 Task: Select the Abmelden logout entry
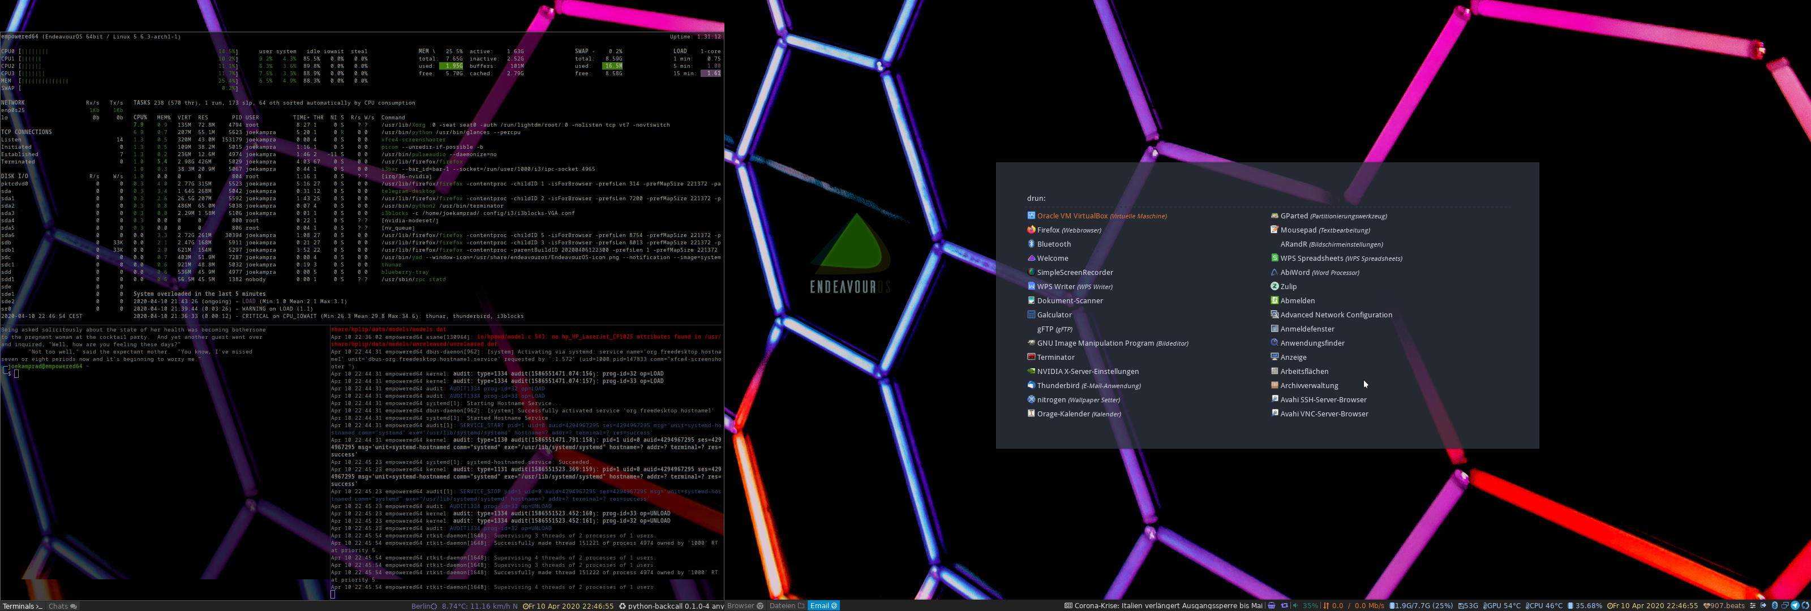point(1292,300)
